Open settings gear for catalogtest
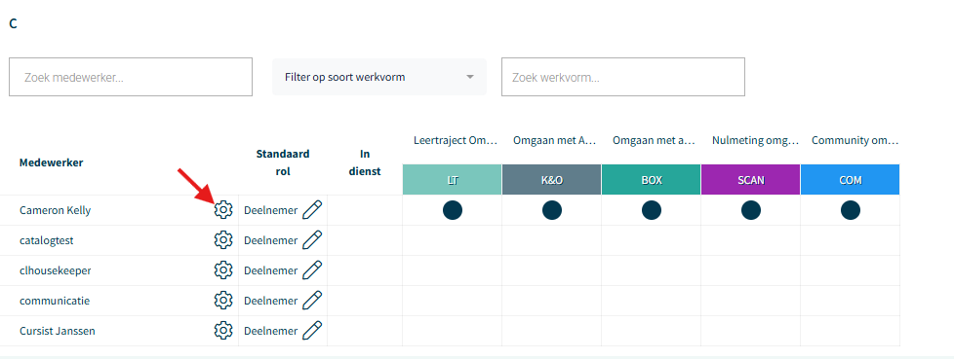Image resolution: width=954 pixels, height=359 pixels. coord(223,240)
